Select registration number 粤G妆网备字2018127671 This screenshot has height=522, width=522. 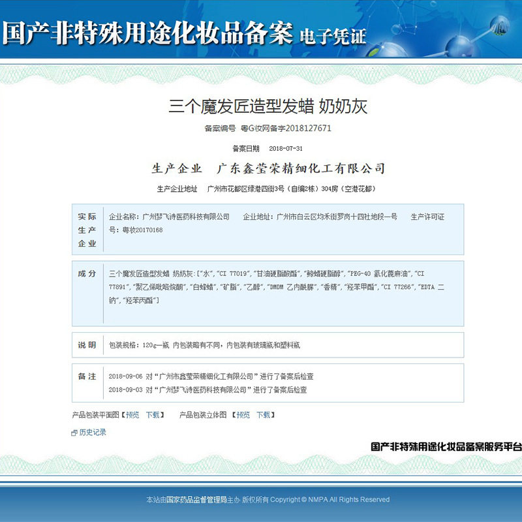tap(286, 128)
